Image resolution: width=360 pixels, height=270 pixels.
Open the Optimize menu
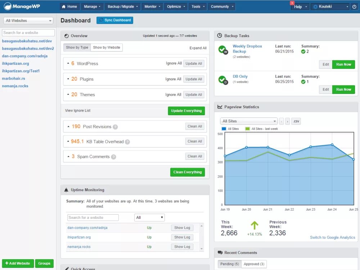(176, 6)
